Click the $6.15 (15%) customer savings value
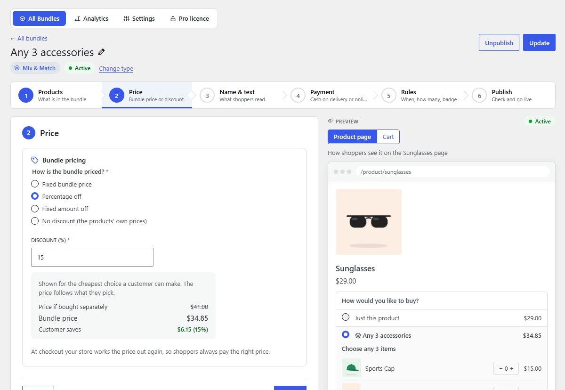Viewport: 565px width, 390px height. (x=193, y=330)
